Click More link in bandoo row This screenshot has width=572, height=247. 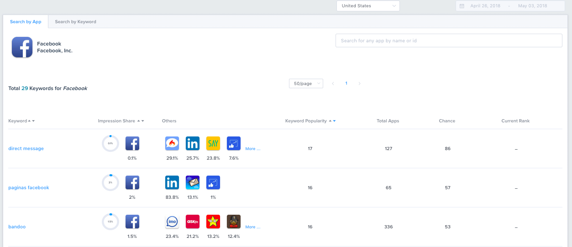(253, 227)
